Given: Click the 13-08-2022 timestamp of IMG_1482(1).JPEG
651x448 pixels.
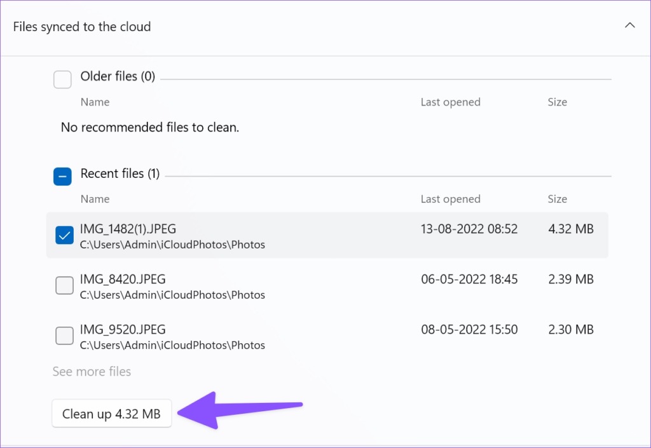Looking at the screenshot, I should pyautogui.click(x=469, y=229).
